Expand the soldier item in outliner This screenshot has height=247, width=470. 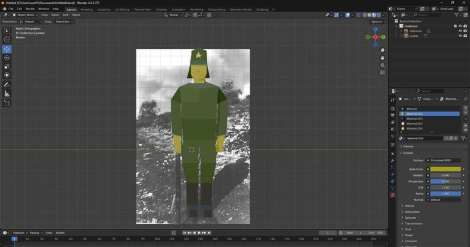coord(402,36)
